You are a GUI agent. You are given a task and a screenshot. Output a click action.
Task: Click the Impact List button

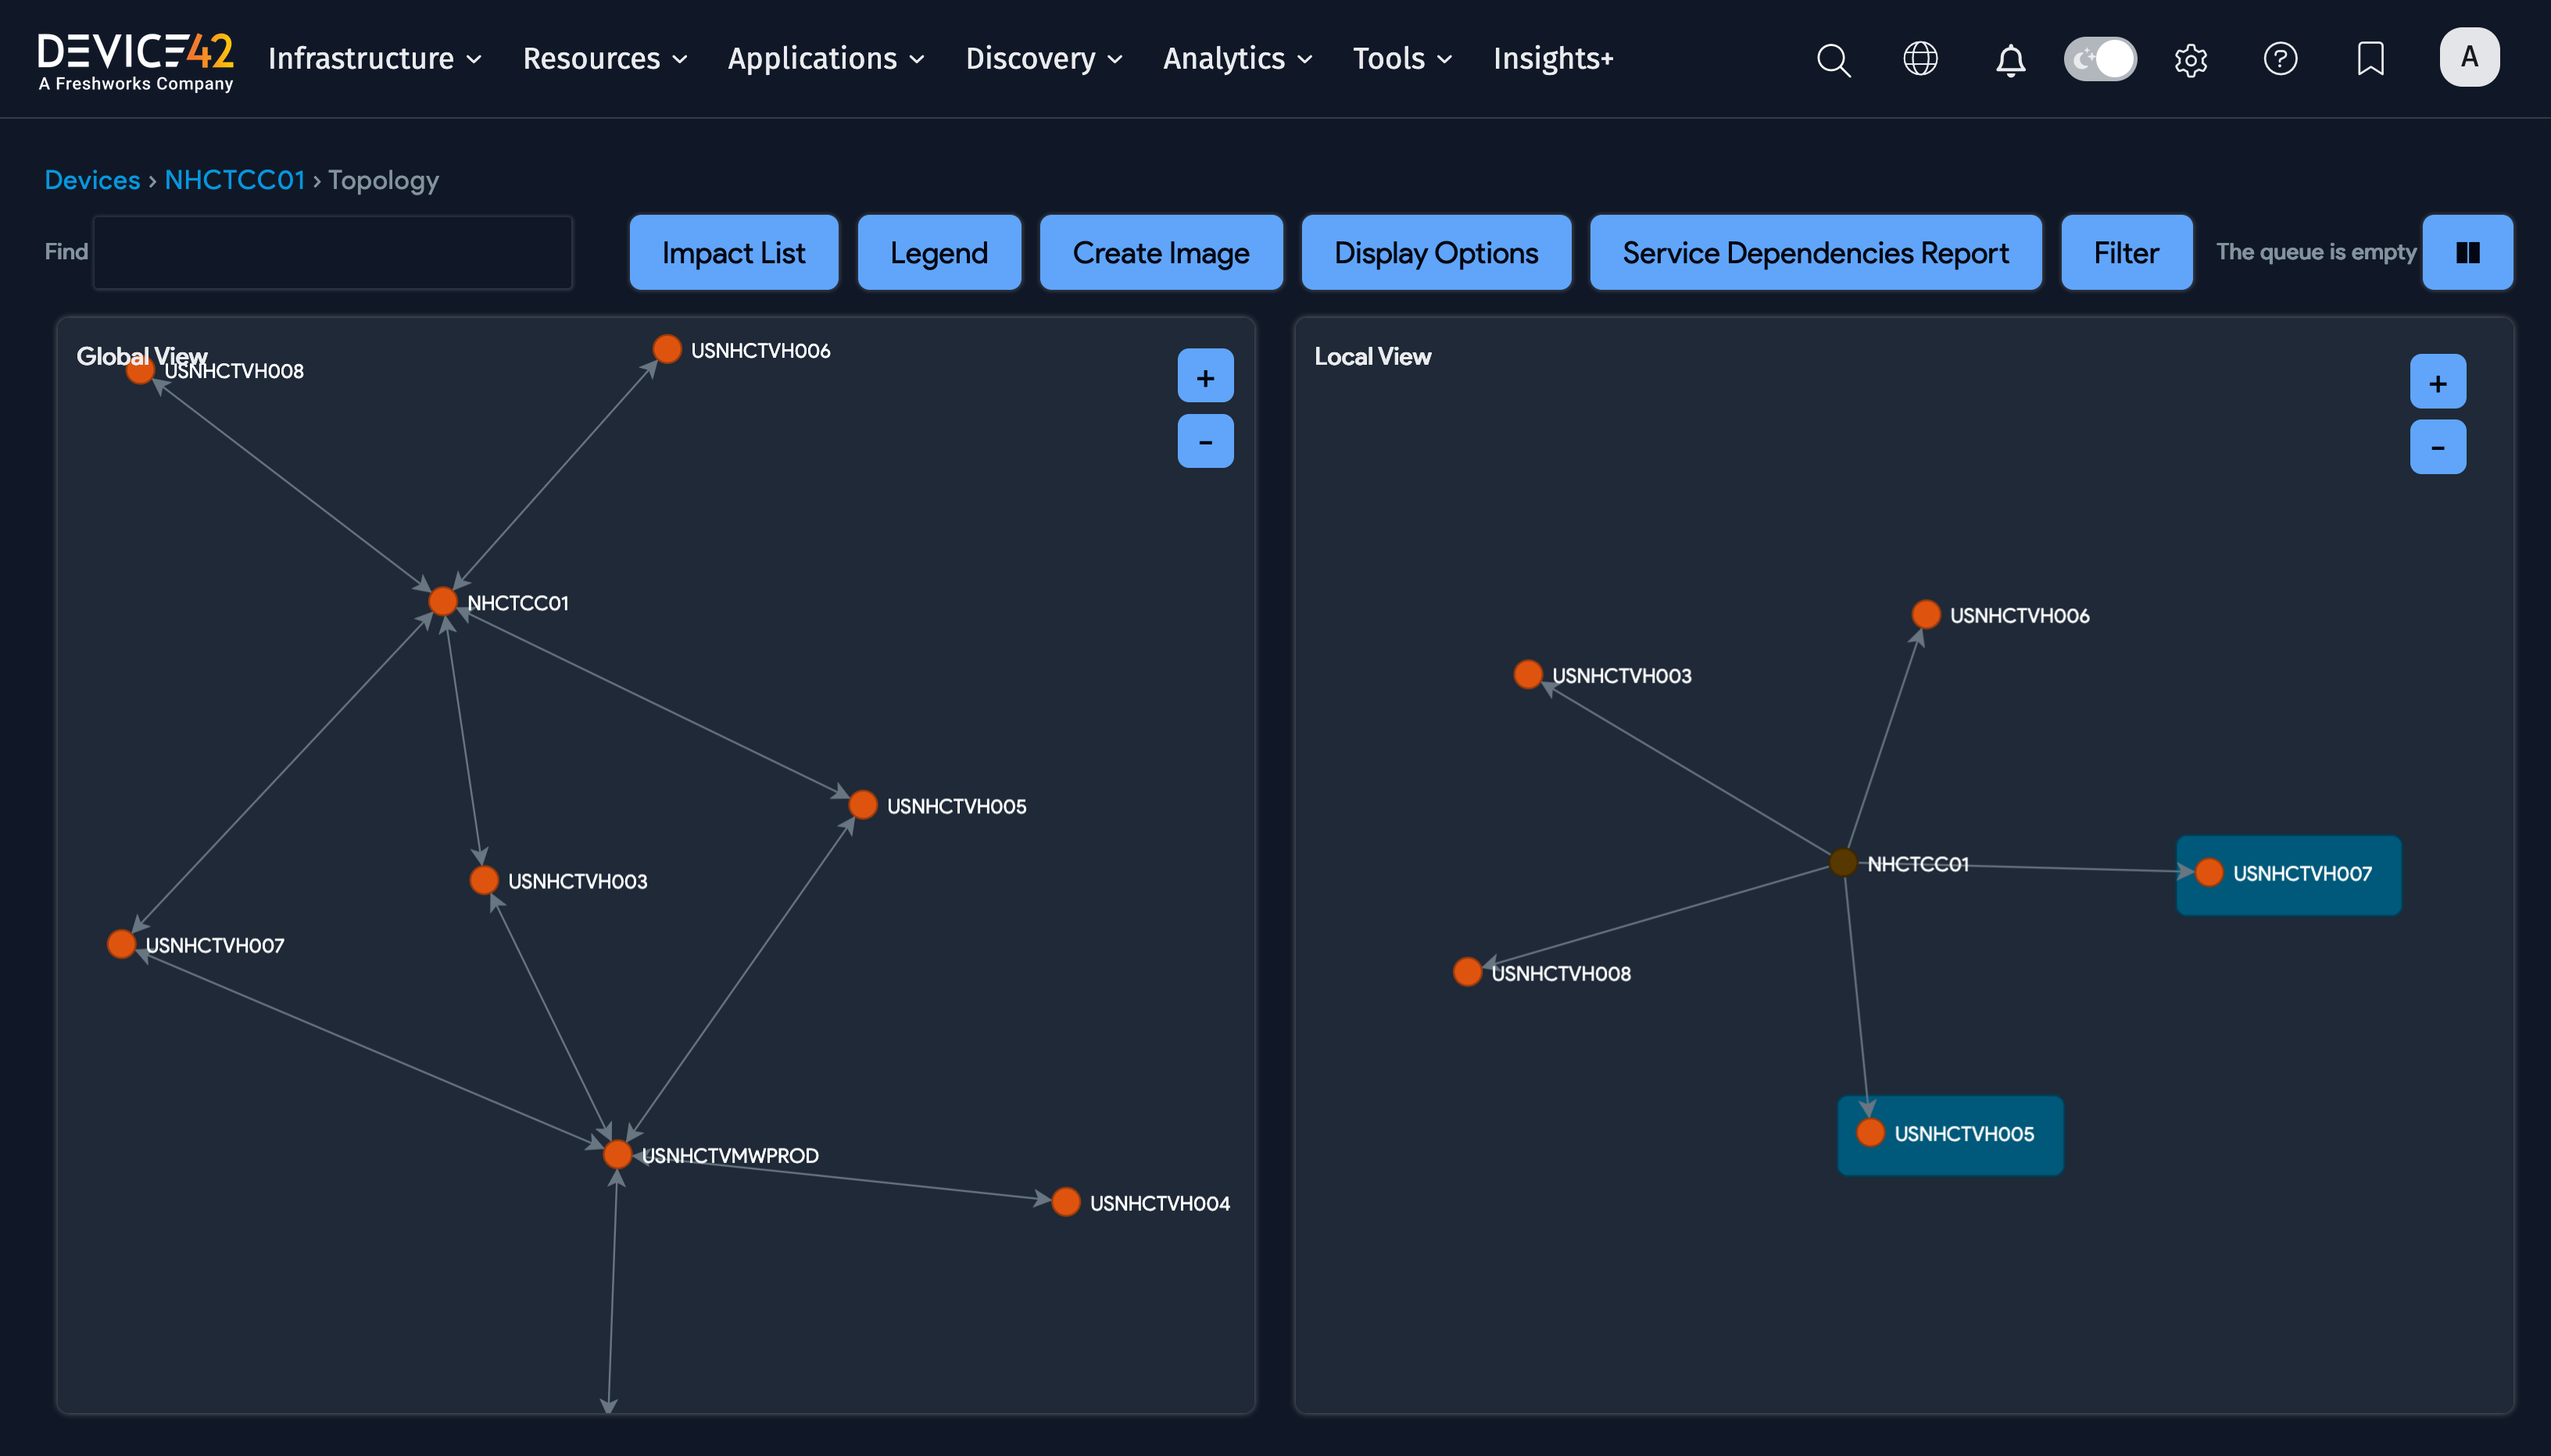(x=733, y=252)
